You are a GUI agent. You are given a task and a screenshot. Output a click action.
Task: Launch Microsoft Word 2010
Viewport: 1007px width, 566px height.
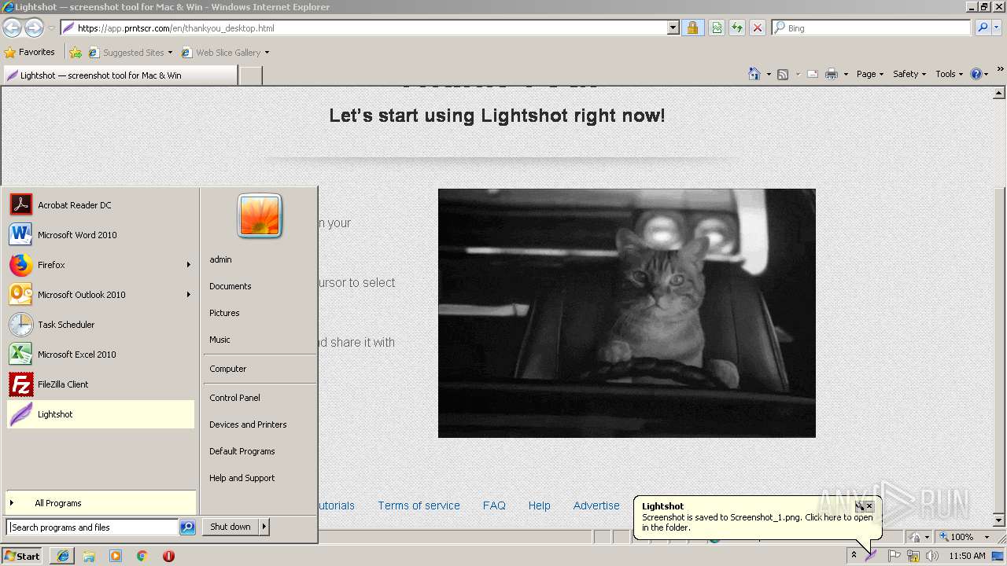tap(100, 235)
